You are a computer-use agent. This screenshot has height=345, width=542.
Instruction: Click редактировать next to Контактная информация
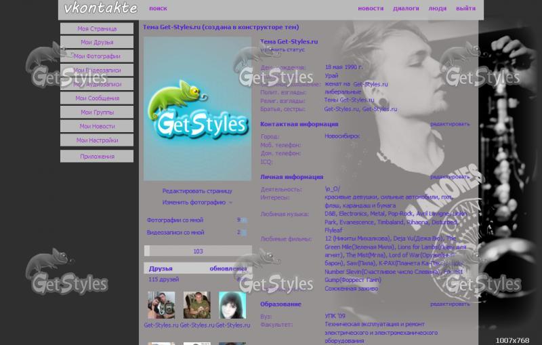450,124
